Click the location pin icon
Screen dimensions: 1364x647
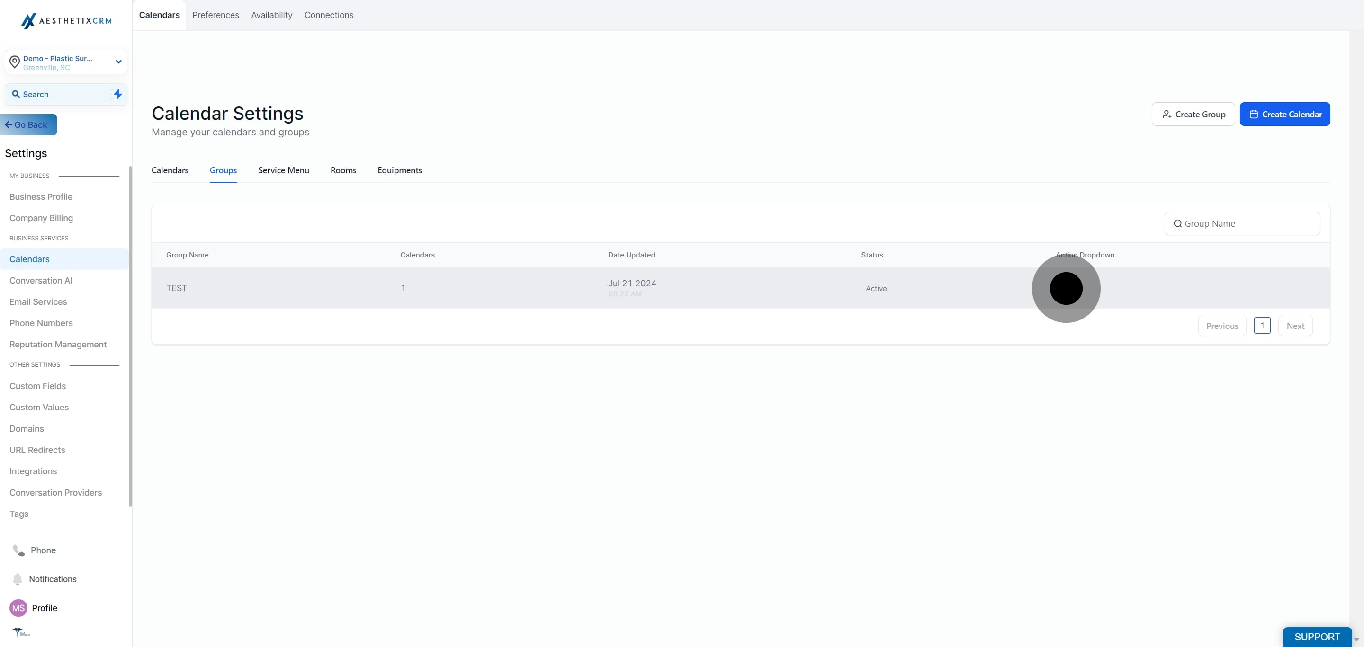click(15, 62)
